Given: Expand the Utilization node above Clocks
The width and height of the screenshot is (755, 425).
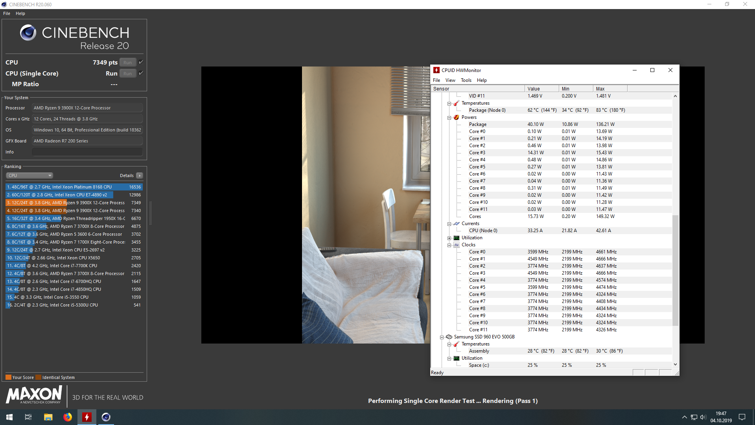Looking at the screenshot, I should (x=449, y=238).
